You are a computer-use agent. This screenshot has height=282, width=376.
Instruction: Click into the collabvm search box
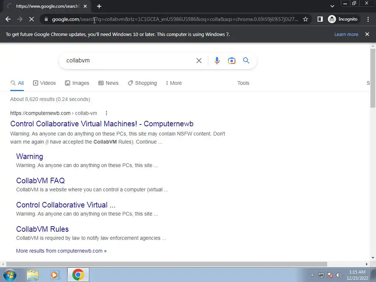(x=130, y=61)
